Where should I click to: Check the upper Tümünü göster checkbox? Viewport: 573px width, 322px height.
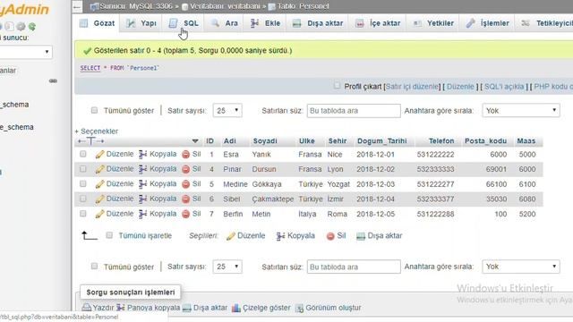(x=94, y=110)
